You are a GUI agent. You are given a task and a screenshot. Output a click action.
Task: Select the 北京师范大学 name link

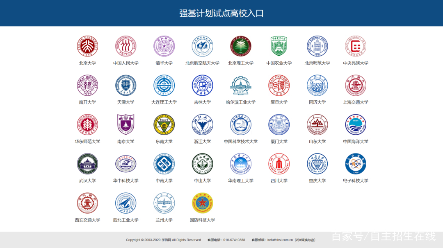317,63
